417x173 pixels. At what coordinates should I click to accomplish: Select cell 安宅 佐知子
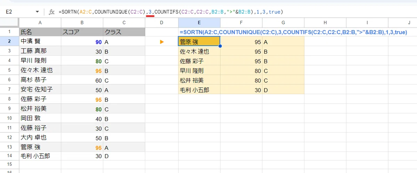[x=40, y=89]
